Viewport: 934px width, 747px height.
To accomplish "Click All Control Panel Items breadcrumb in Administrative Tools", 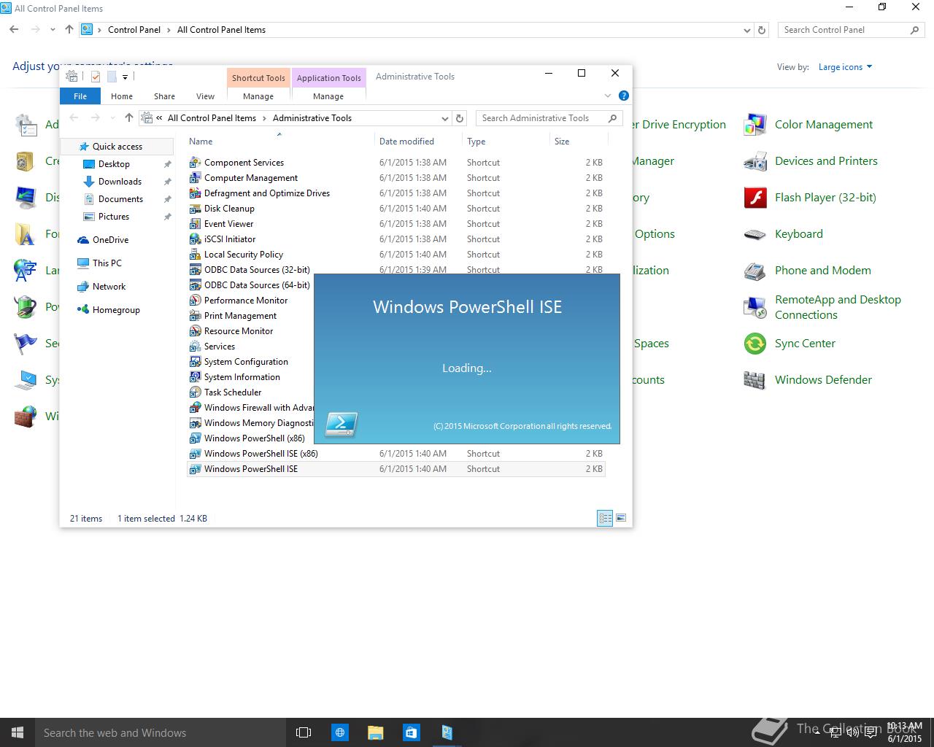I will tap(212, 118).
